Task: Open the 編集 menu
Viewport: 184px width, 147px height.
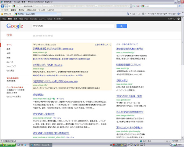Action: coord(14,10)
